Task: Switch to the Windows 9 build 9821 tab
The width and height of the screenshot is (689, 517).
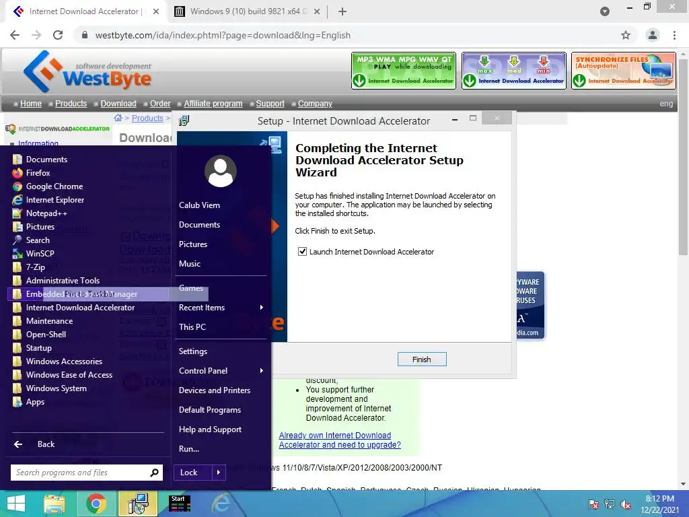Action: pos(248,11)
